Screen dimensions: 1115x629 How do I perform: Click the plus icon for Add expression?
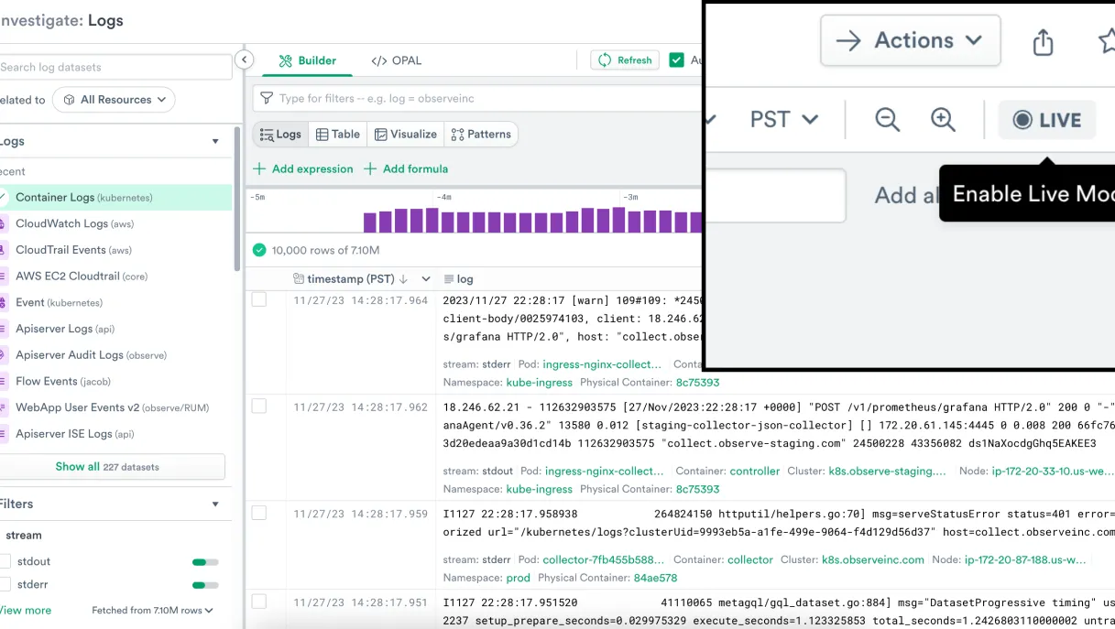coord(259,168)
